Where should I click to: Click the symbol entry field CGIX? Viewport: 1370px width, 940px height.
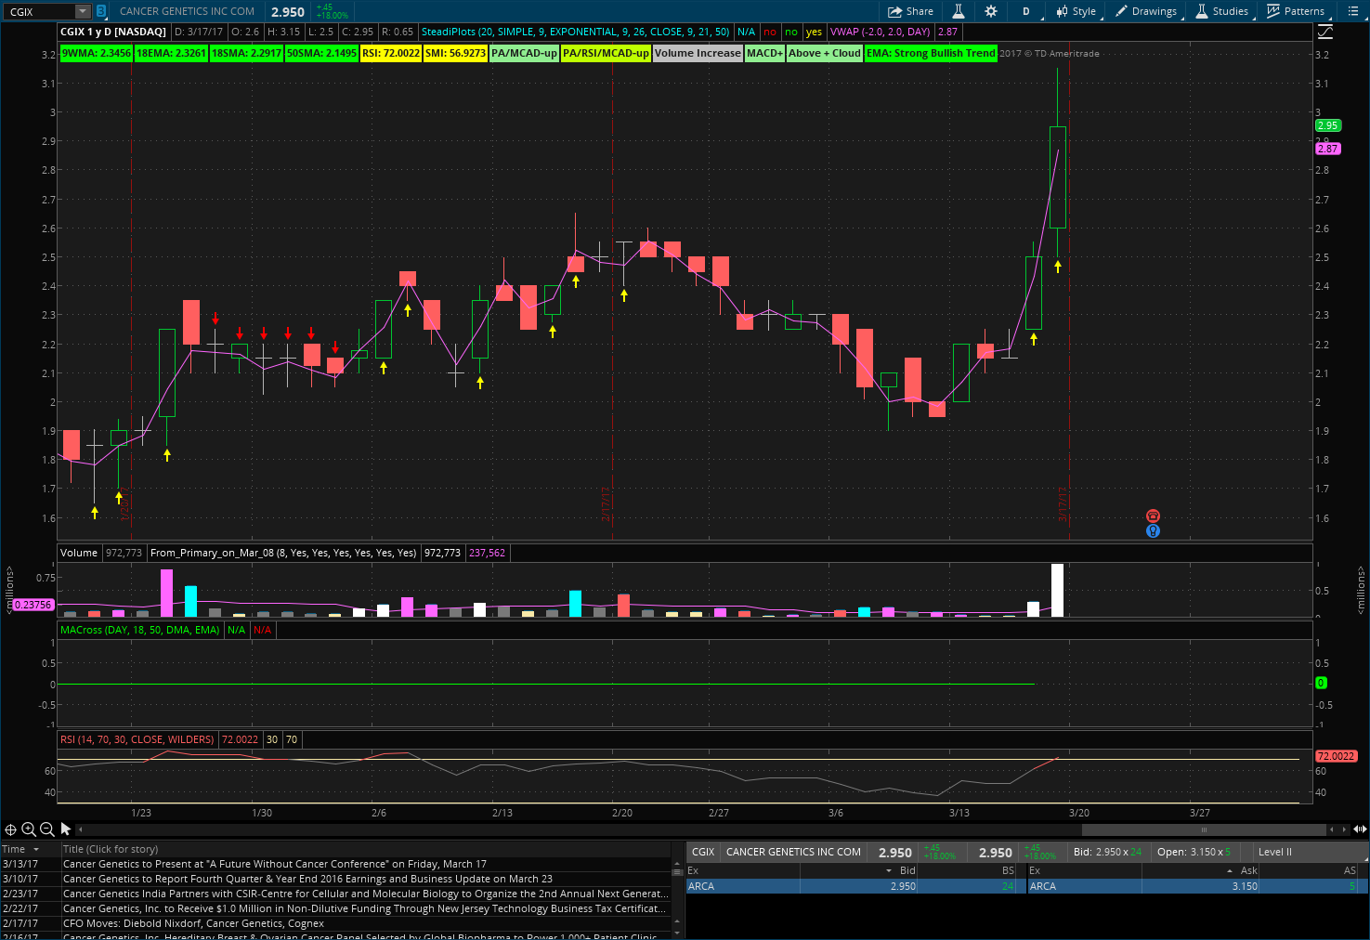point(40,11)
